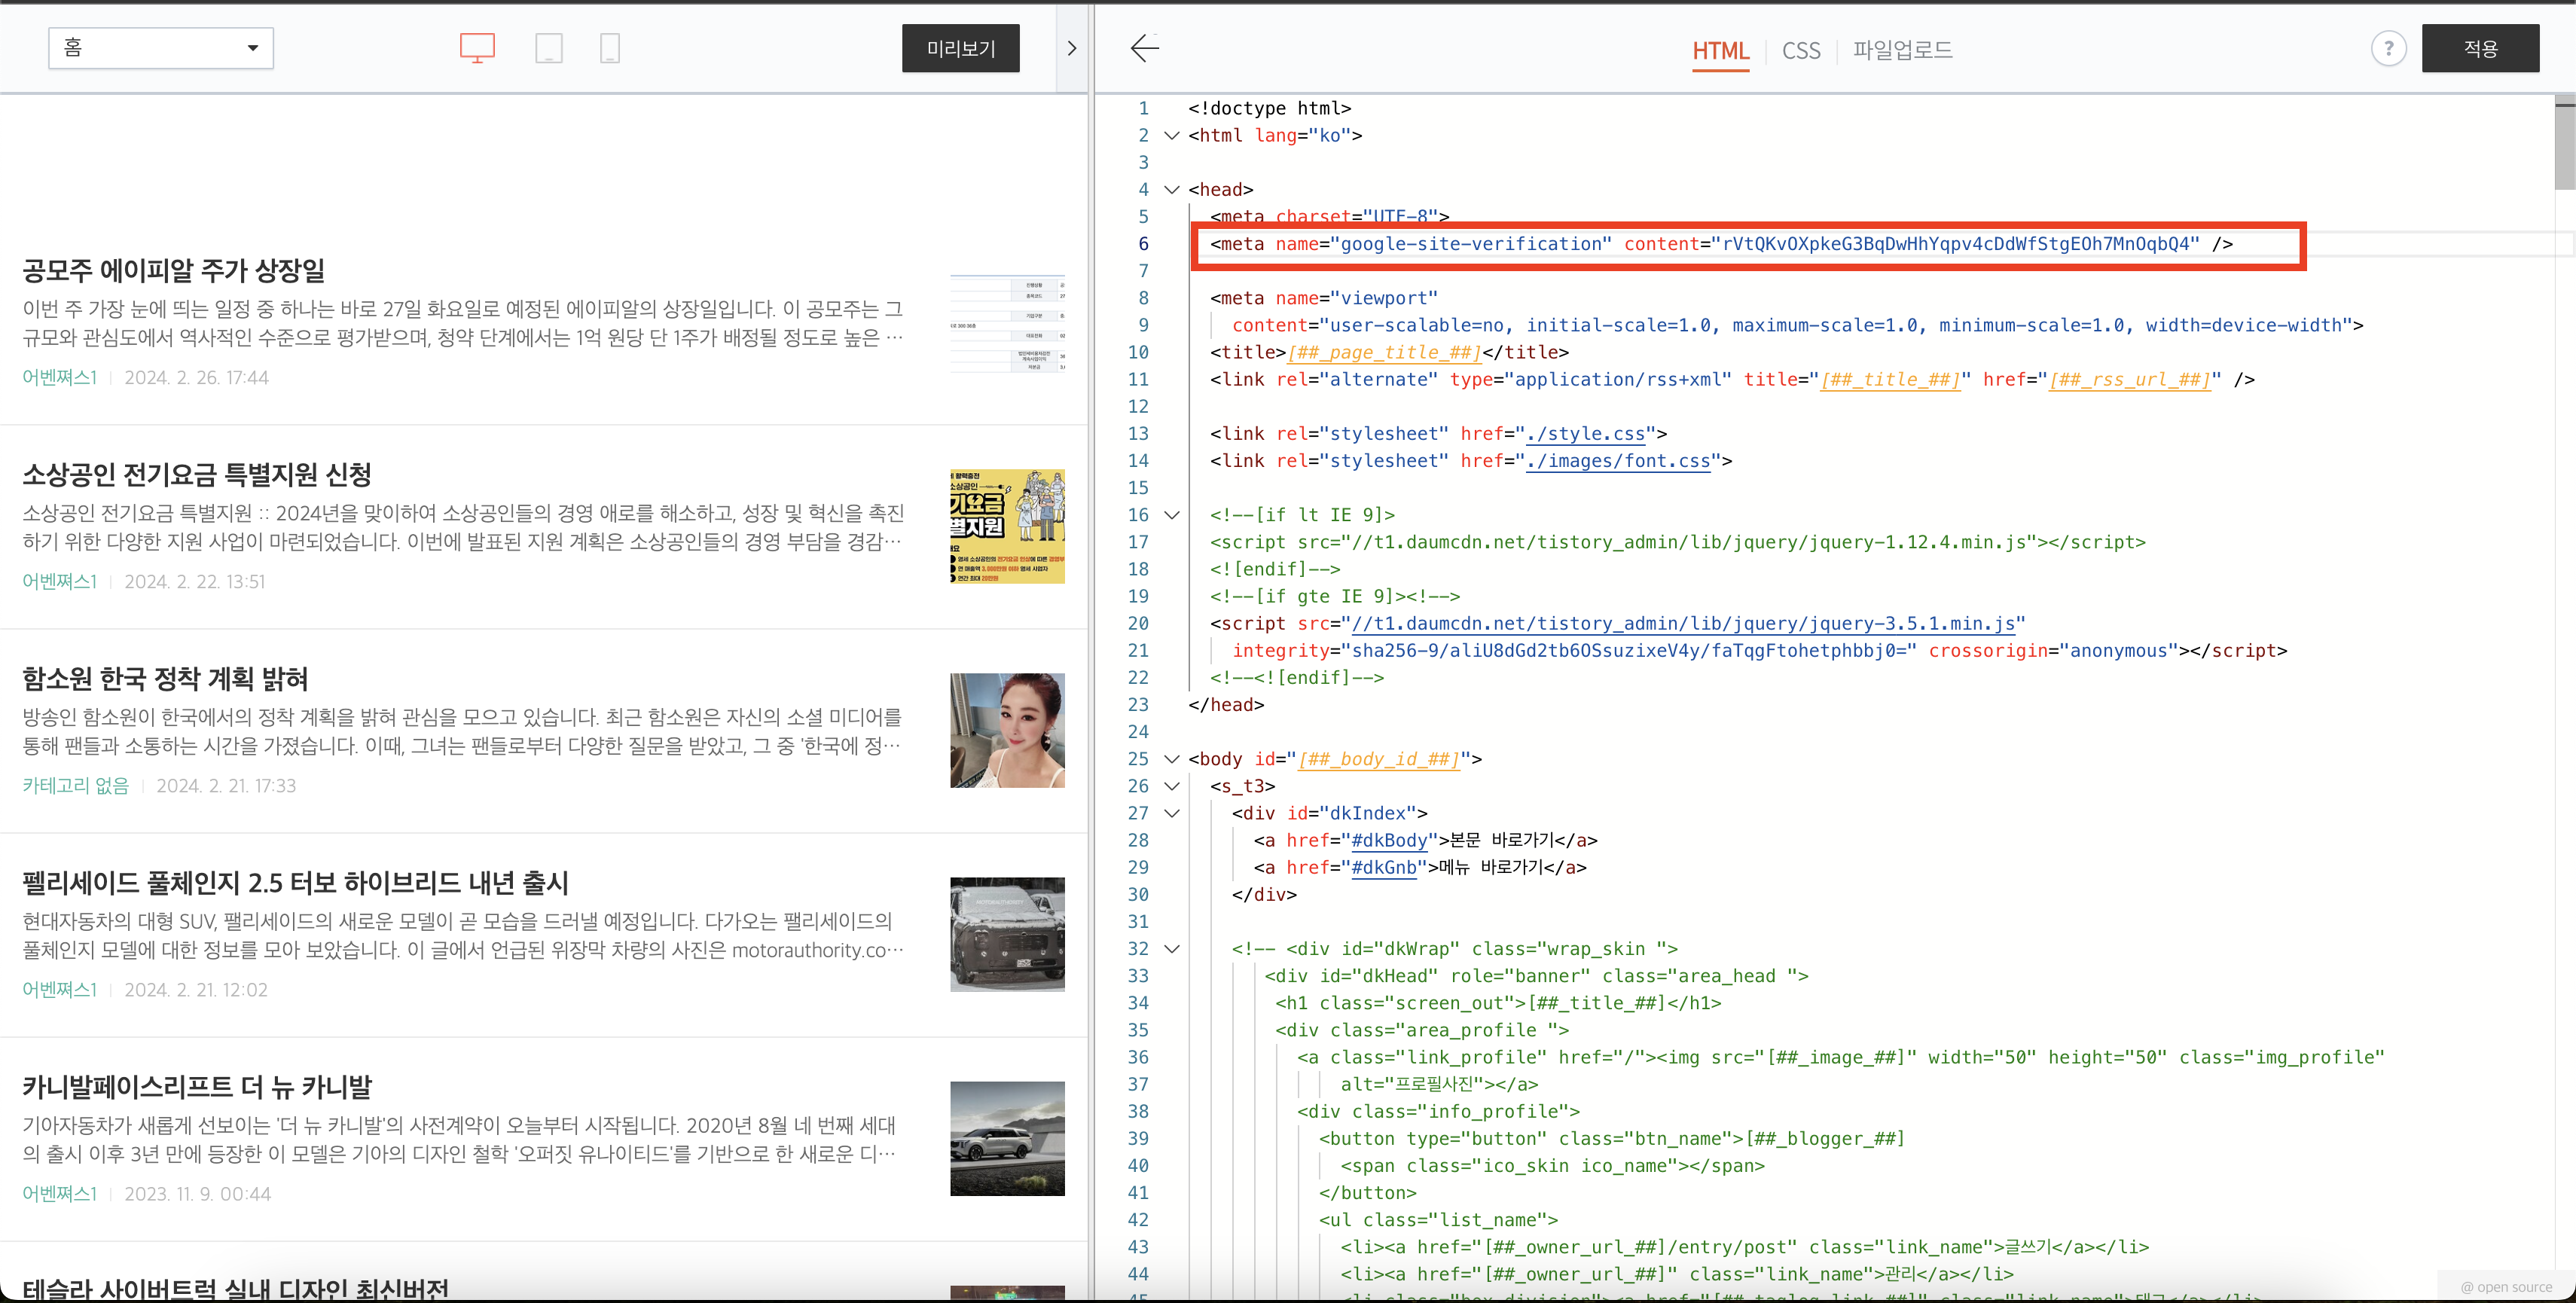Fold the dkIndex div on line 27
Viewport: 2576px width, 1303px height.
pyautogui.click(x=1172, y=813)
